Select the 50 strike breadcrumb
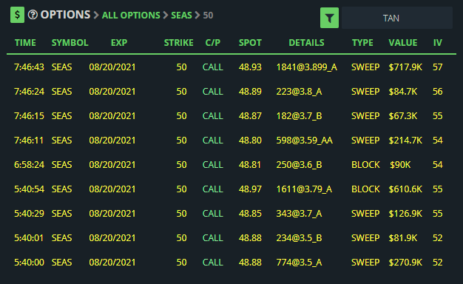463x284 pixels. point(208,16)
